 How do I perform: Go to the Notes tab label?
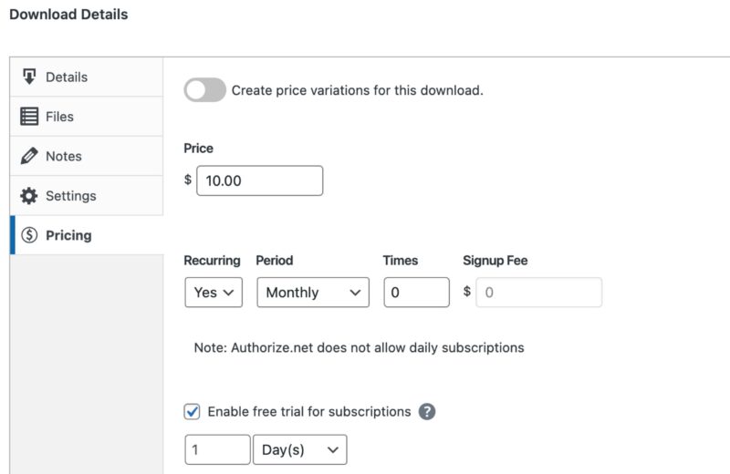64,156
